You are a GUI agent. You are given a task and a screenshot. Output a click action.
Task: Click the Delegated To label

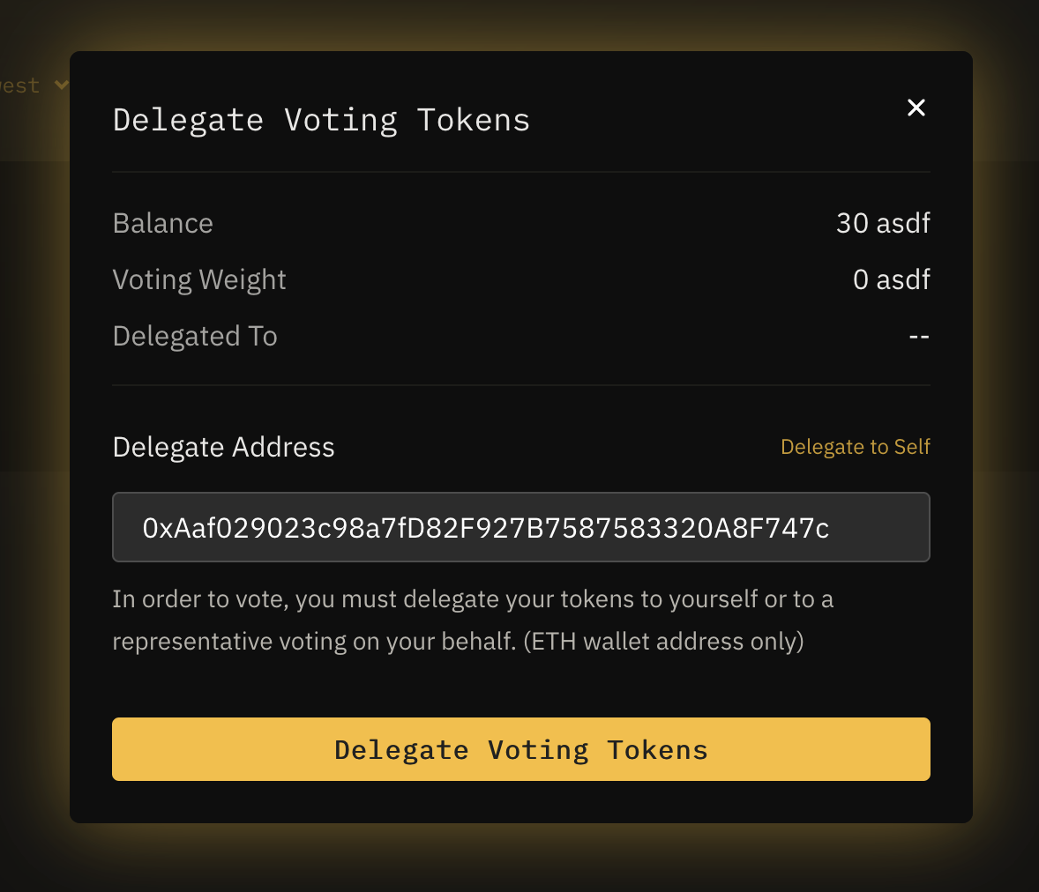coord(195,336)
